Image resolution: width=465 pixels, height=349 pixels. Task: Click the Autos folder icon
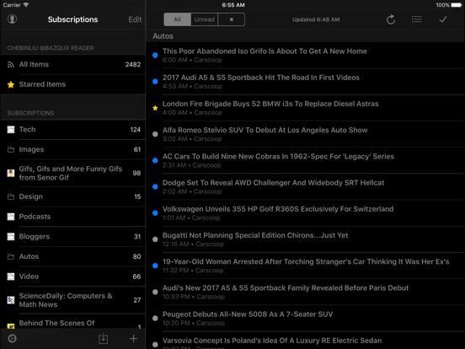tap(11, 257)
